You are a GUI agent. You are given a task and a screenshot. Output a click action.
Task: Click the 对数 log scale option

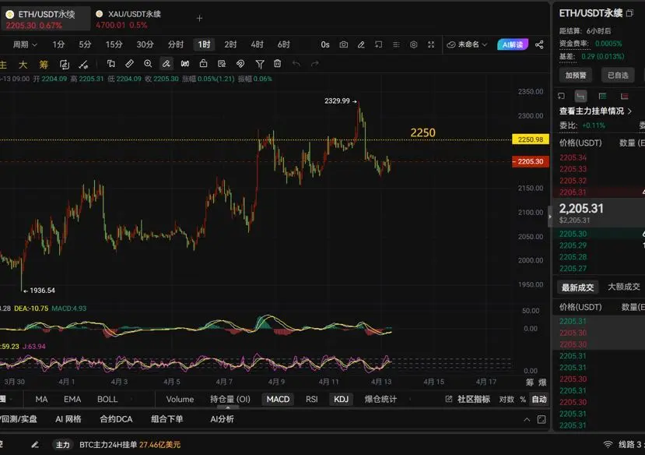(507, 399)
